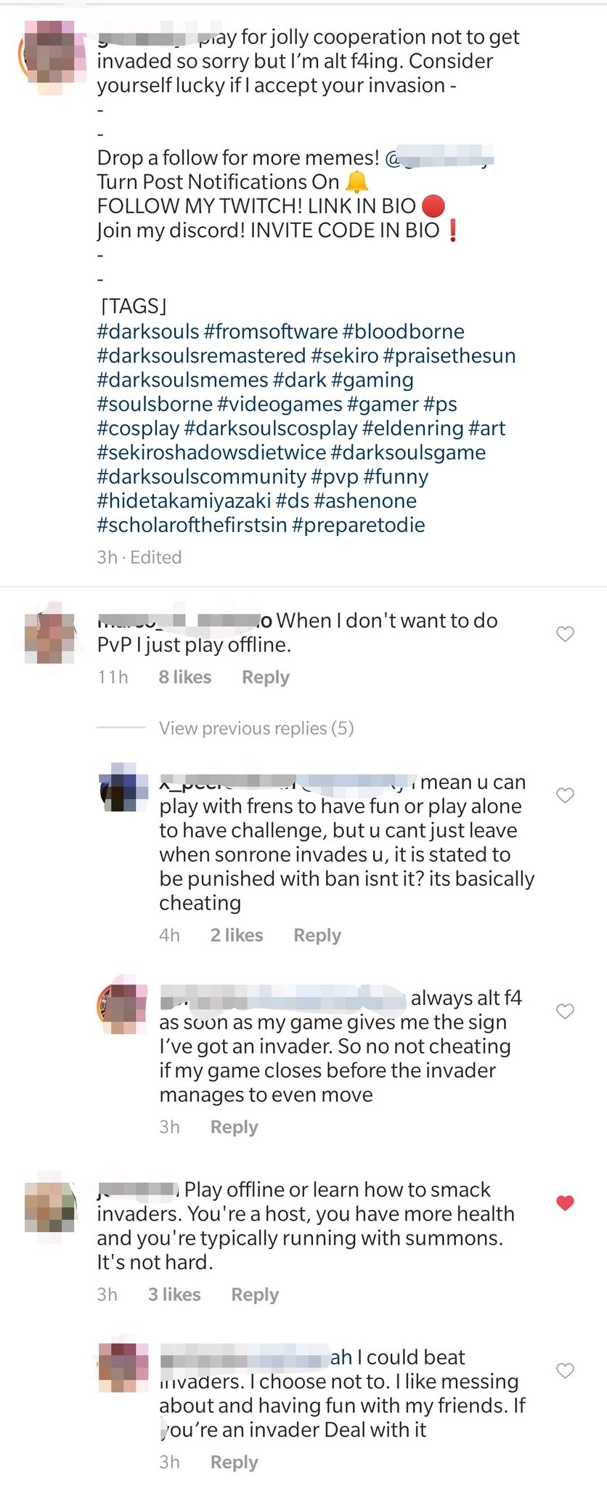This screenshot has height=1488, width=607.
Task: Open the #hidetakamiyazaki hashtag
Action: click(184, 501)
